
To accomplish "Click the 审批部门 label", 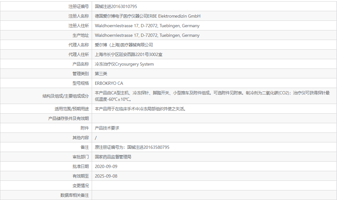I will click(80, 157).
